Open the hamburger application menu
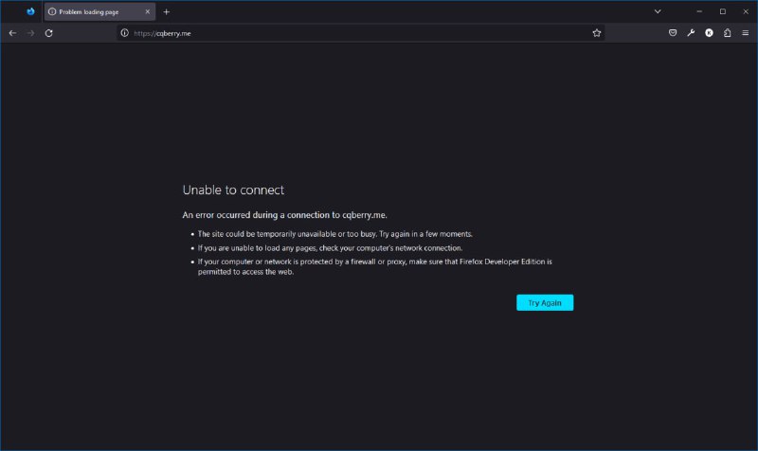 click(x=745, y=32)
